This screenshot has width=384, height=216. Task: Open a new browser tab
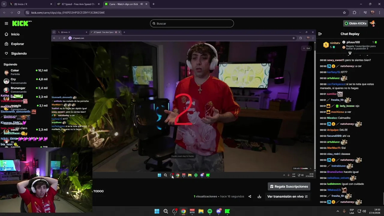coord(154,4)
